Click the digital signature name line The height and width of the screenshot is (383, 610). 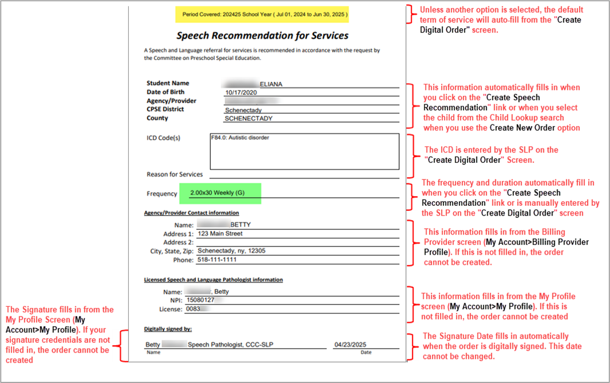click(230, 345)
